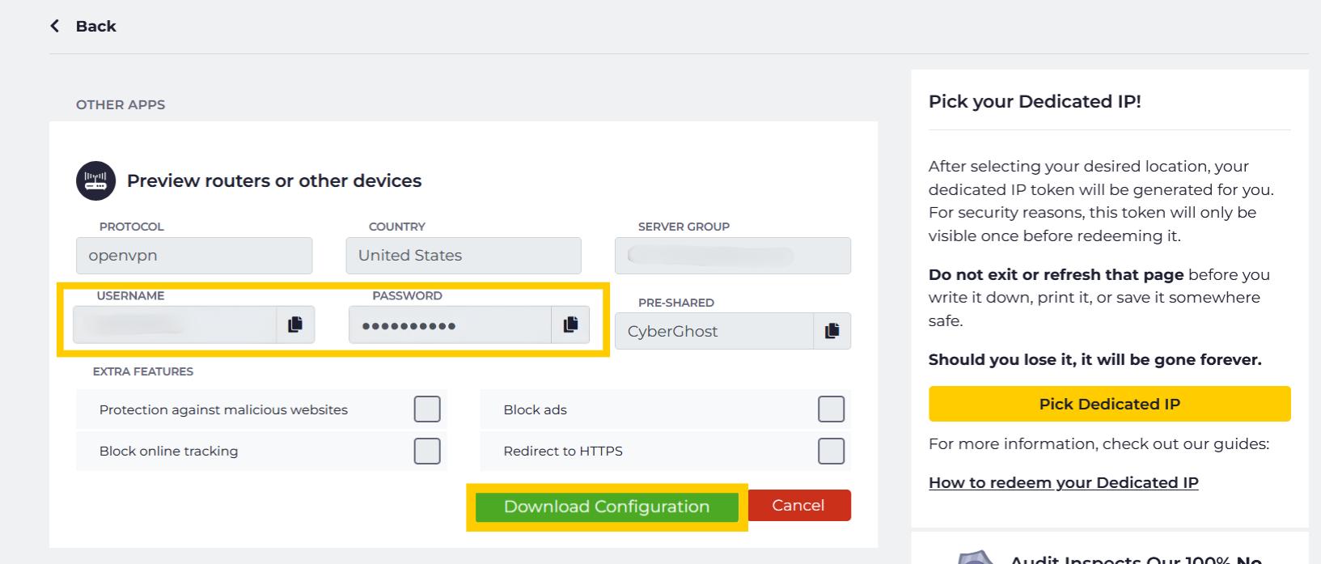Click the EXTRA FEATURES label
The image size is (1321, 564).
pos(143,371)
